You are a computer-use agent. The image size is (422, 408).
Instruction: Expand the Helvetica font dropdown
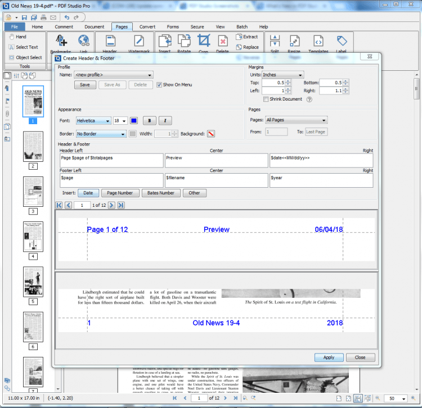click(x=93, y=120)
